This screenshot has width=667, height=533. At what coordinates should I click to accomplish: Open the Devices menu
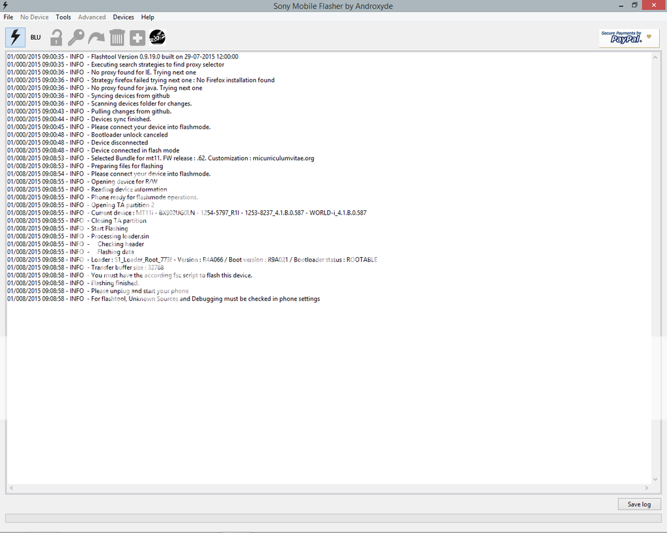[122, 17]
